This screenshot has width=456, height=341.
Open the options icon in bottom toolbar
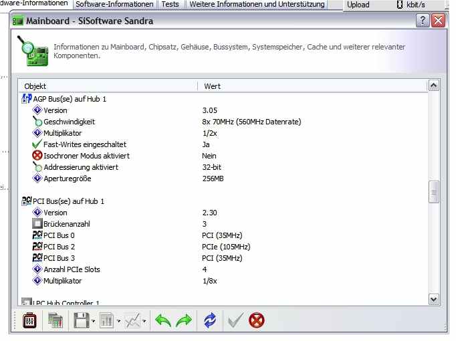29,321
